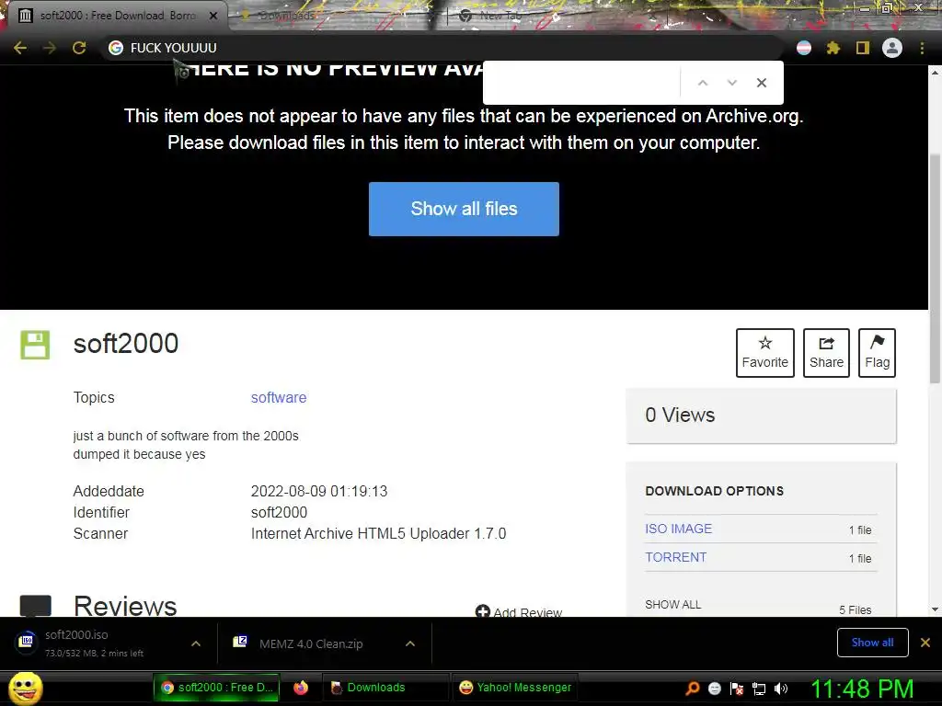Click the flag with red X tray icon
The height and width of the screenshot is (706, 942).
click(x=737, y=689)
